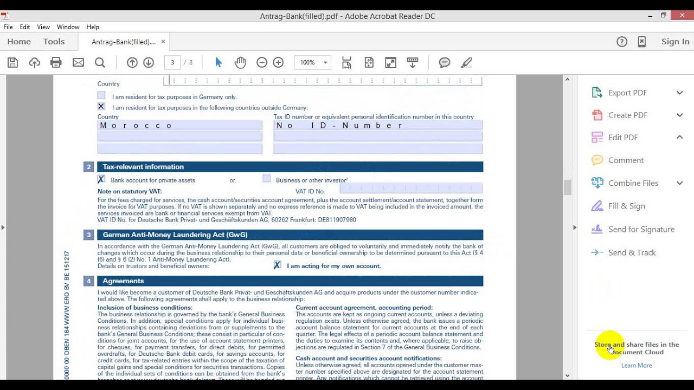694x390 pixels.
Task: Click the VAT ID No. input field
Action: [x=411, y=188]
